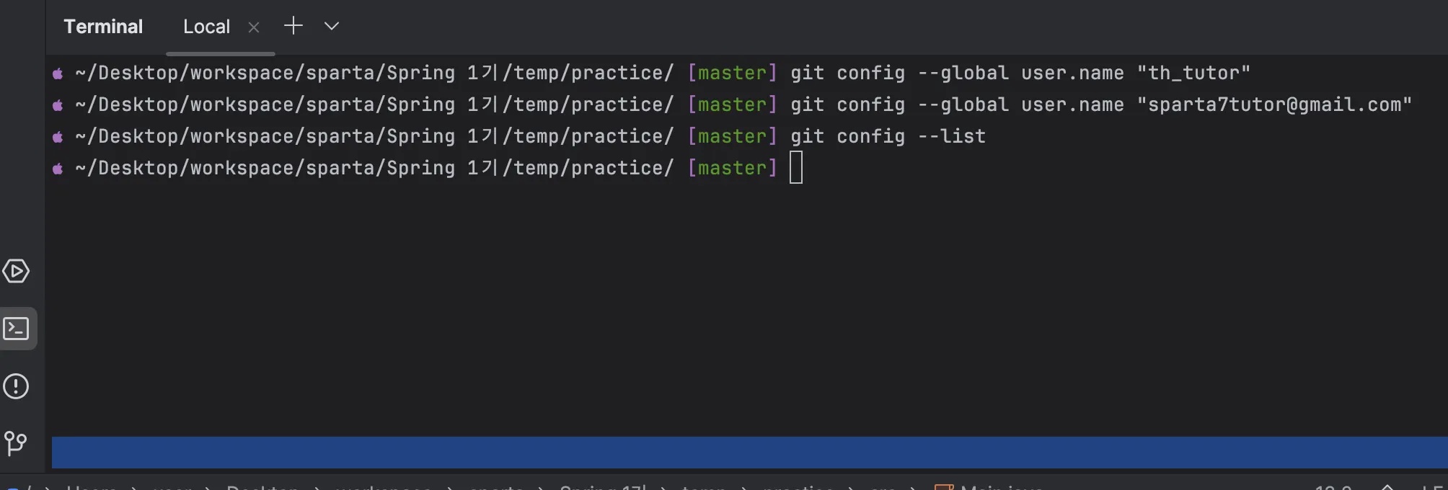Click the practice breadcrumb item
1448x490 pixels.
tap(798, 487)
